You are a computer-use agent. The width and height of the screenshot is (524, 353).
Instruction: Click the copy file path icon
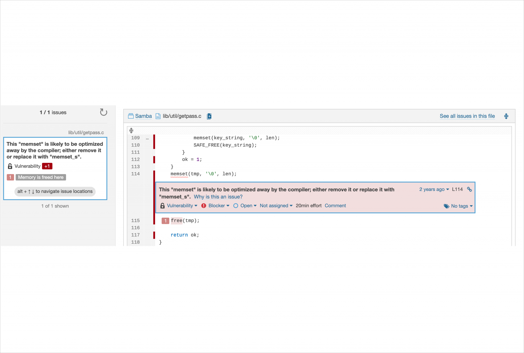209,116
